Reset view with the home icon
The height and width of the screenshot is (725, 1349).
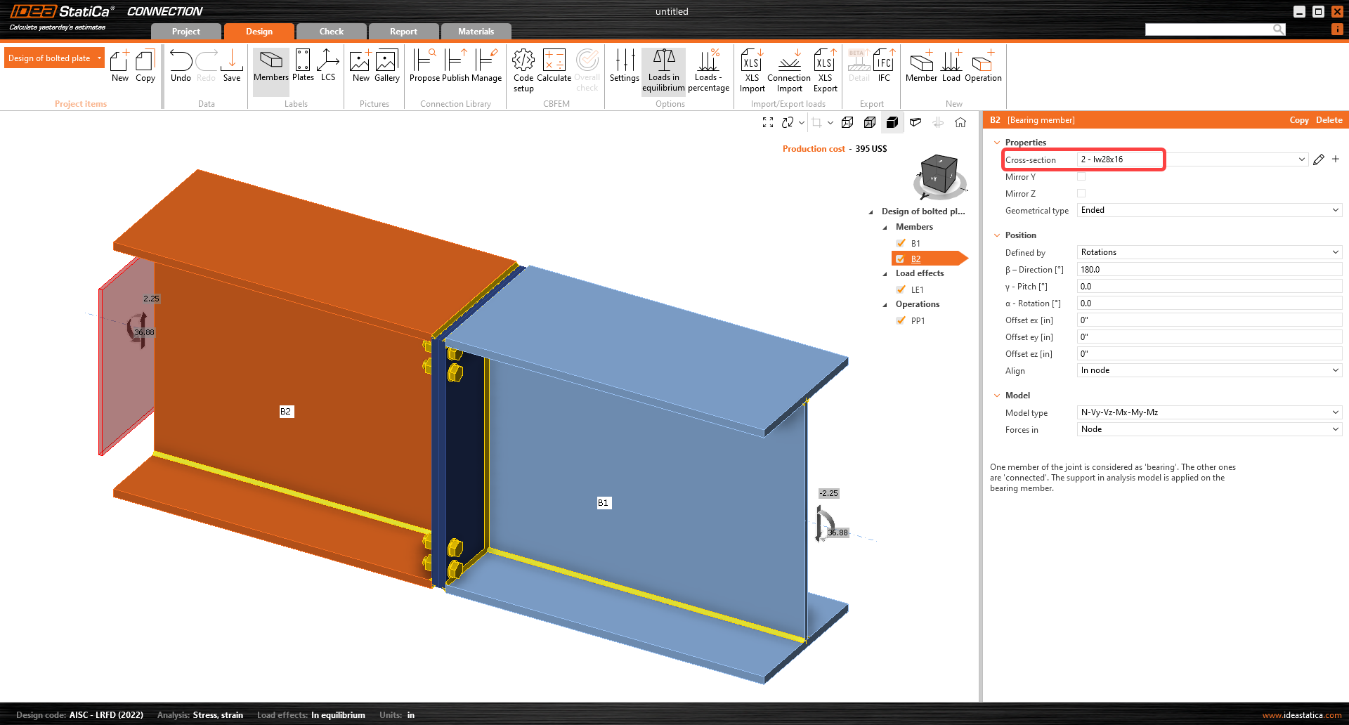960,122
